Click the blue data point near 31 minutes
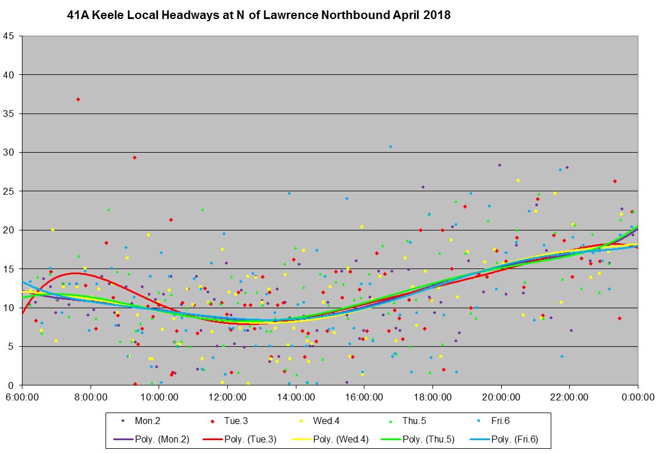 tap(390, 146)
